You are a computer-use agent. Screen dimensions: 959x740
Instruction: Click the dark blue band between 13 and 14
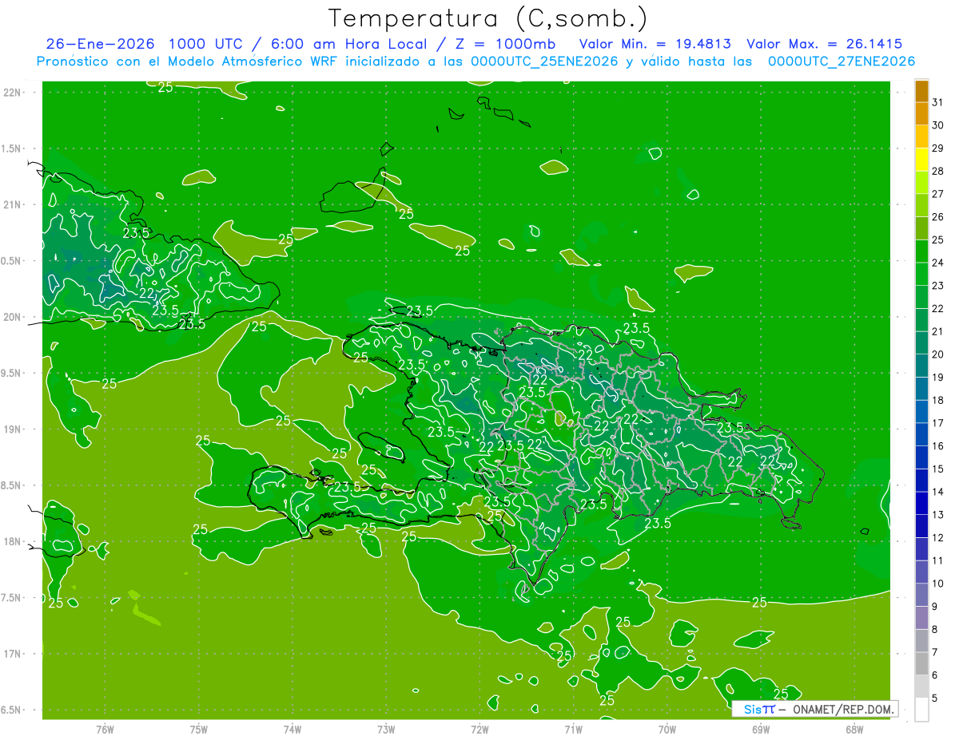[x=921, y=504]
